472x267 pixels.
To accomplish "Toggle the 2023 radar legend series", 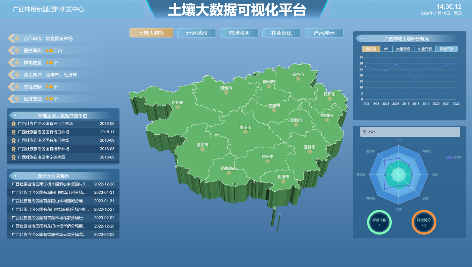I will pos(453,157).
